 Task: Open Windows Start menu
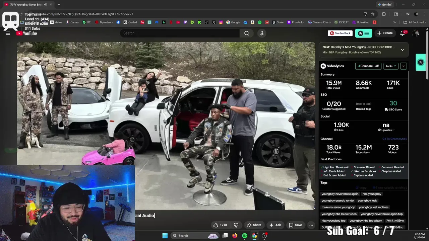coord(165,236)
